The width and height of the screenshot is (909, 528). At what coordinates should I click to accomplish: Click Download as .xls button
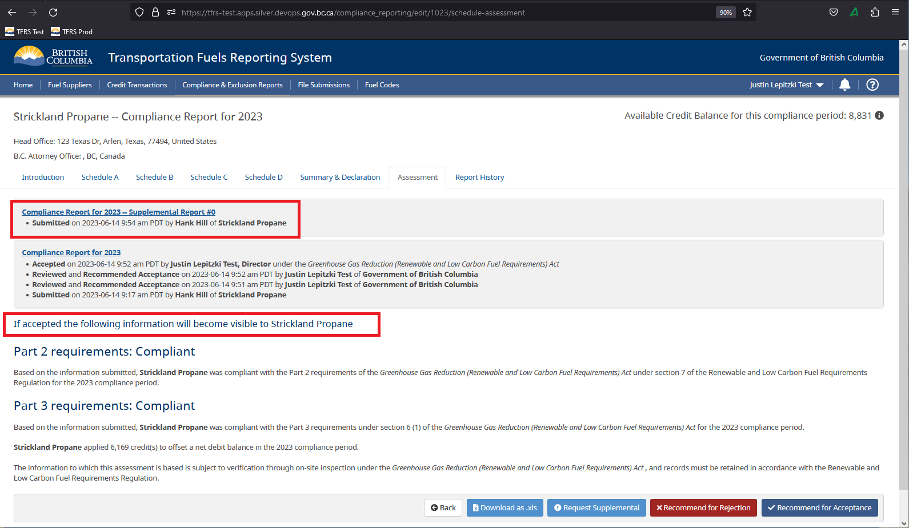click(505, 507)
